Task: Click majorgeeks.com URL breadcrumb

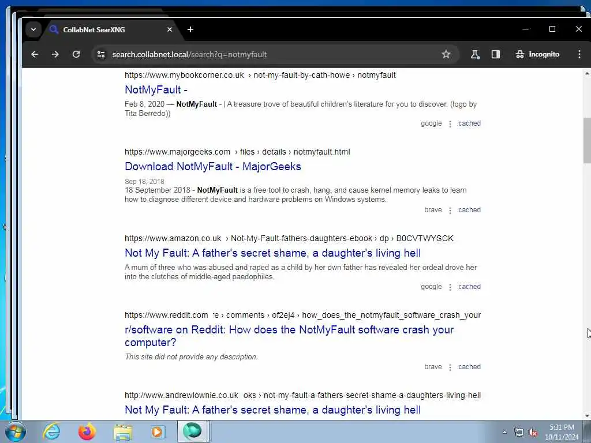Action: pyautogui.click(x=237, y=152)
